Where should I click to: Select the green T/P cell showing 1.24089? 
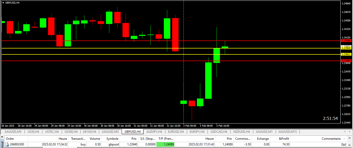165,144
